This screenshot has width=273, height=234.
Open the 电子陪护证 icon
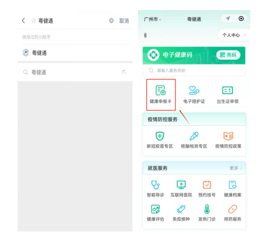pyautogui.click(x=194, y=95)
